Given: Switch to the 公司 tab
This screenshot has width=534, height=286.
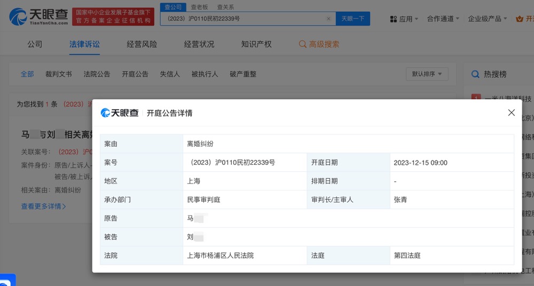Looking at the screenshot, I should (x=35, y=44).
